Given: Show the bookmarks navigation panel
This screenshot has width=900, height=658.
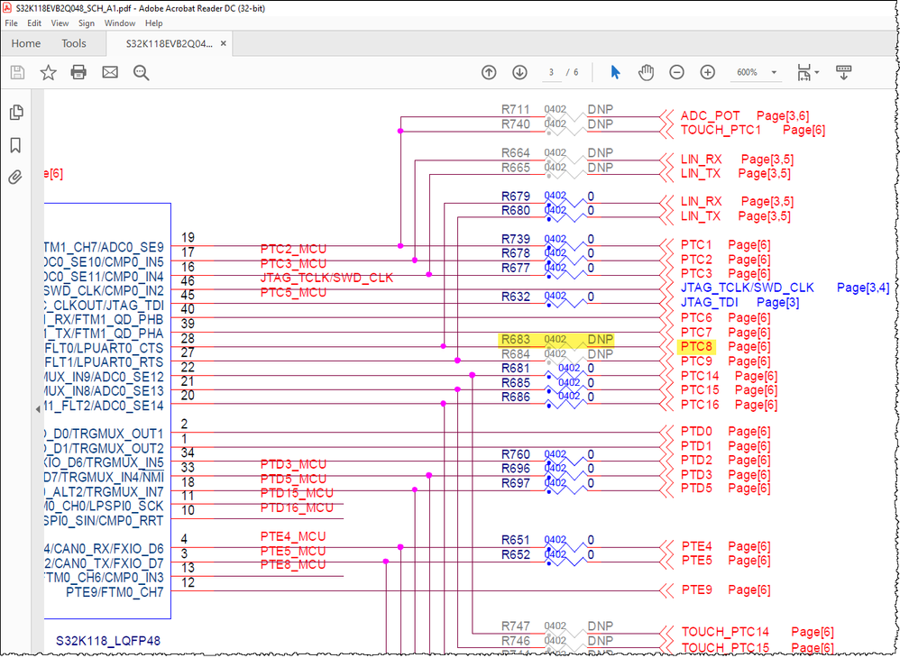Looking at the screenshot, I should (x=15, y=145).
